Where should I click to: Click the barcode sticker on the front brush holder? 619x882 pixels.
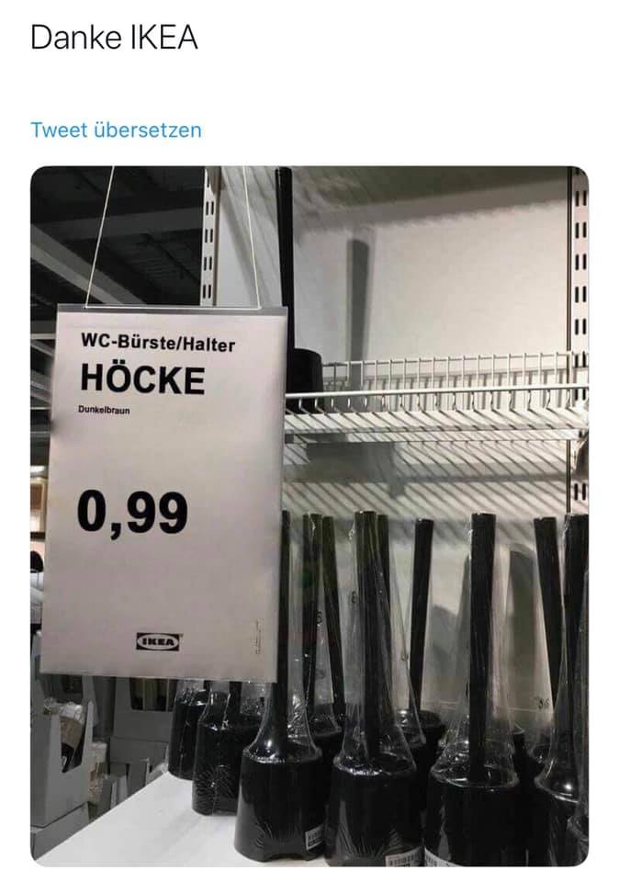tap(314, 839)
